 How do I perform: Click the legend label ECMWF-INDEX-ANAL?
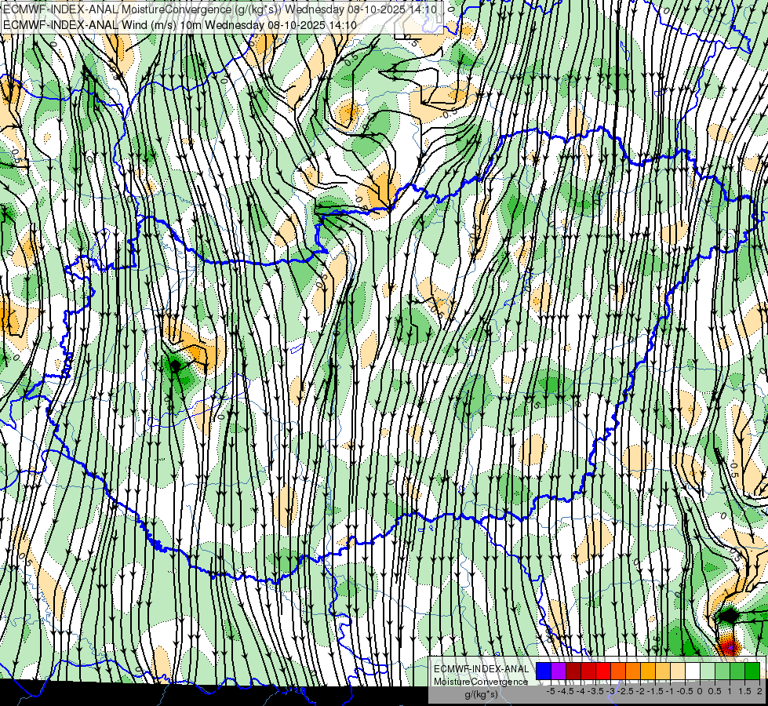482,669
